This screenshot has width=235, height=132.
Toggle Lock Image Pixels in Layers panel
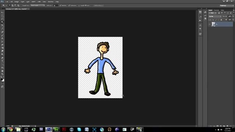[x=216, y=20]
